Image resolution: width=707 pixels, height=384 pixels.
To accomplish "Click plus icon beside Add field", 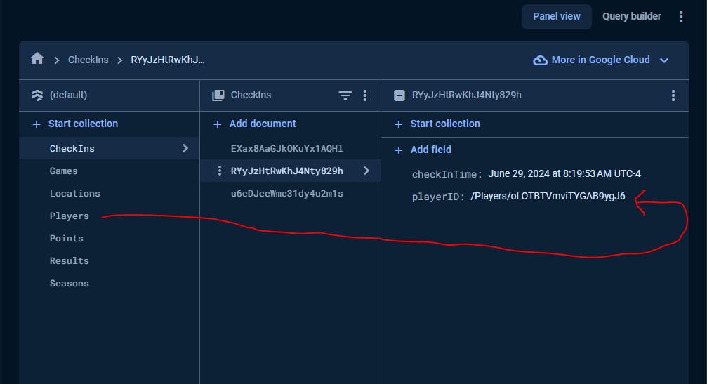I will click(399, 150).
